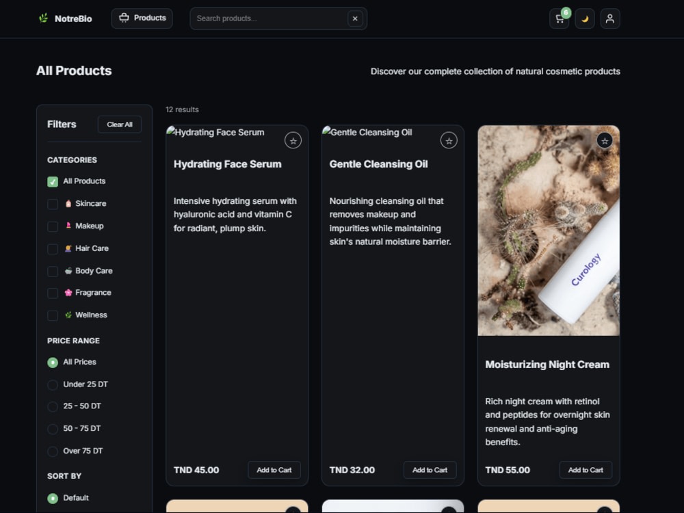Add Hydrating Face Serum to cart

[274, 470]
